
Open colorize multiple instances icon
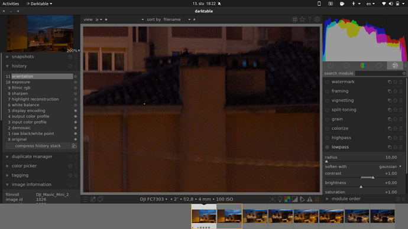coord(390,129)
